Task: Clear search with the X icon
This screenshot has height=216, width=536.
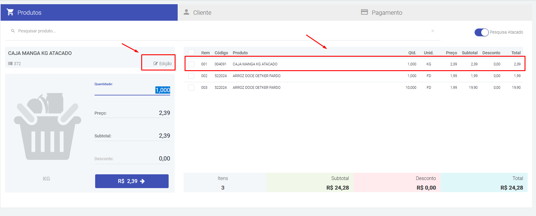Action: point(433,31)
